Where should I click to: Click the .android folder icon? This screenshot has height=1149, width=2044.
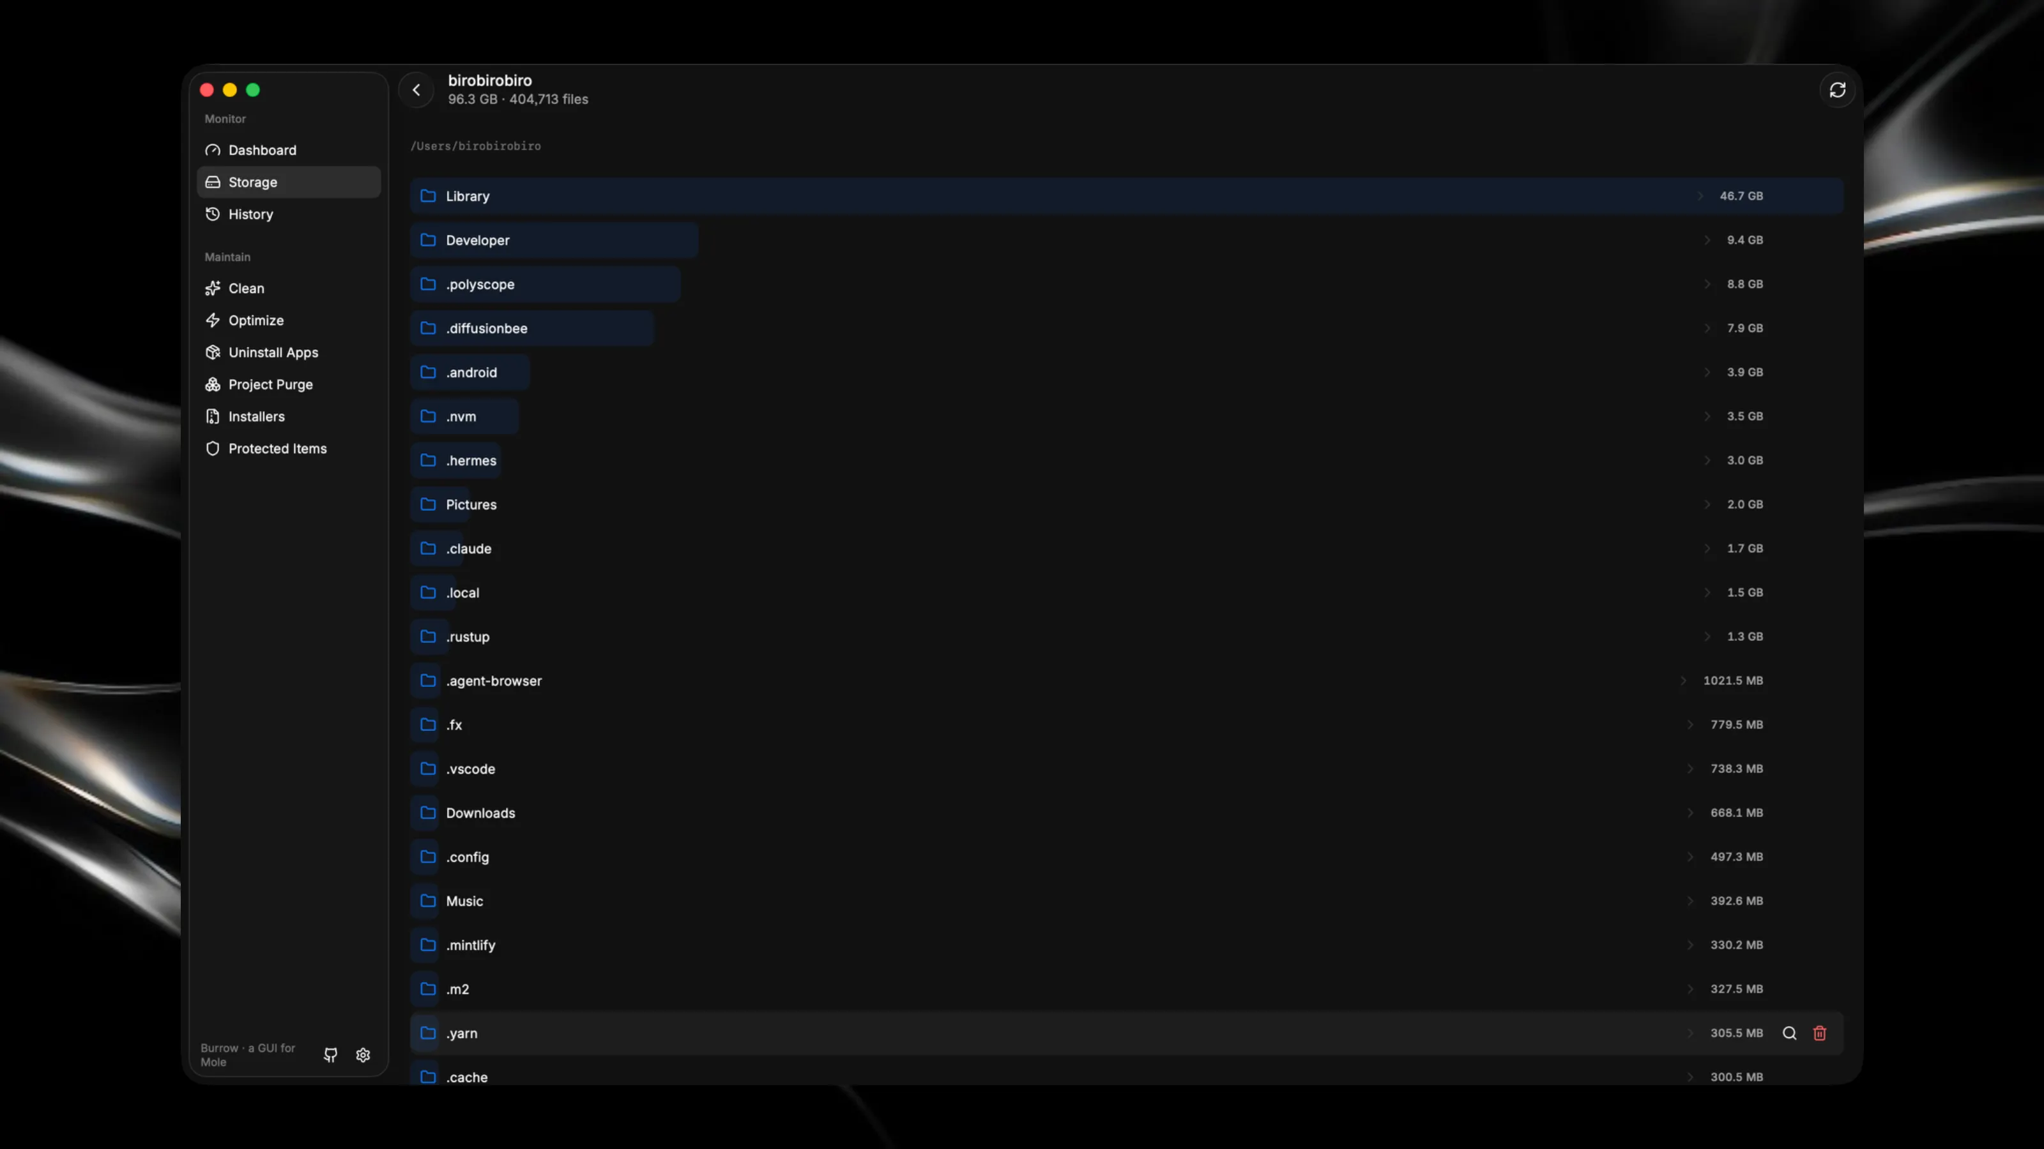click(428, 372)
